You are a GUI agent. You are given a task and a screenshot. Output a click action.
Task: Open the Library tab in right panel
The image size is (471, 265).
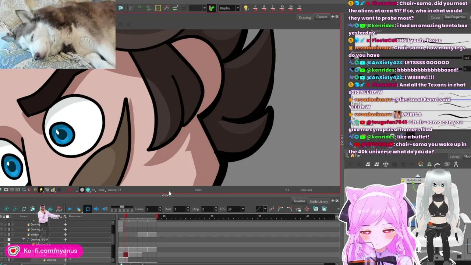coord(455,157)
